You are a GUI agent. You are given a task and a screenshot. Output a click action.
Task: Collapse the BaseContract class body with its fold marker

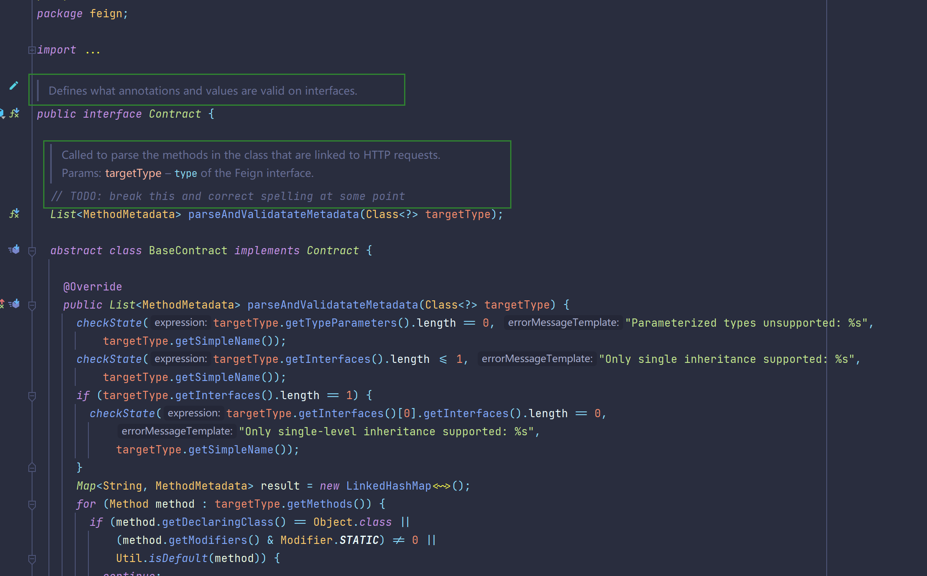[32, 251]
